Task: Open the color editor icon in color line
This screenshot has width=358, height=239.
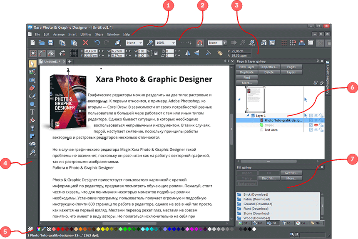Action: 39,229
